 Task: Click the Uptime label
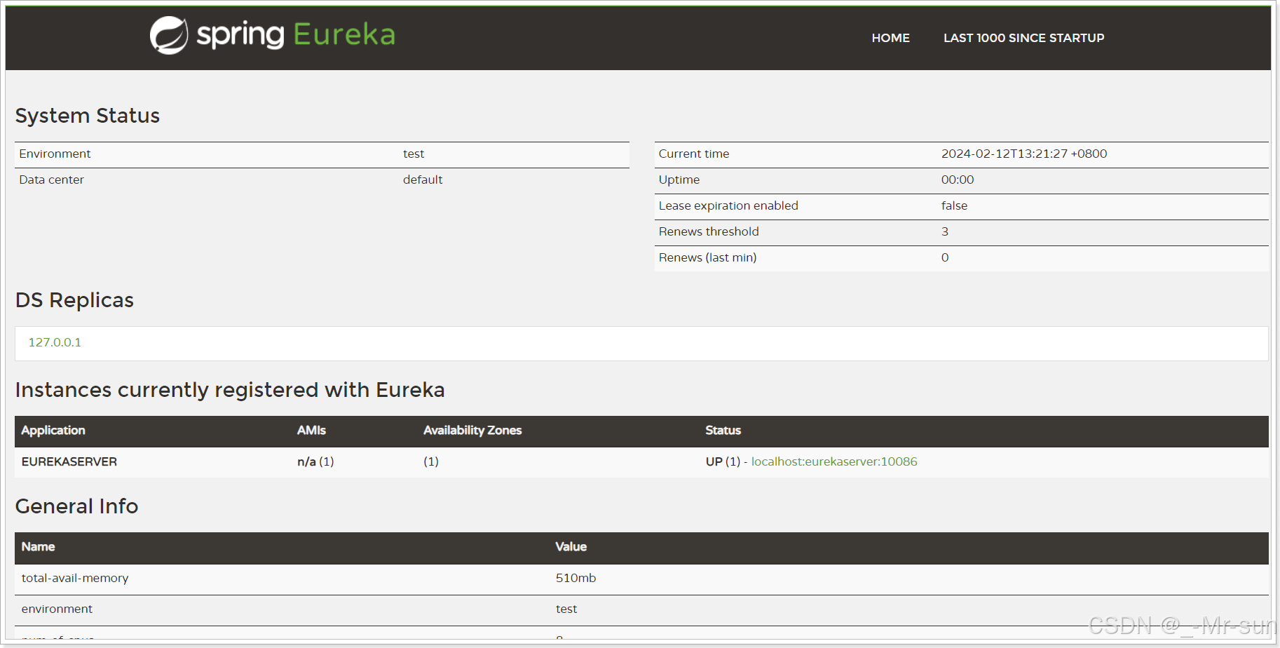pos(679,180)
